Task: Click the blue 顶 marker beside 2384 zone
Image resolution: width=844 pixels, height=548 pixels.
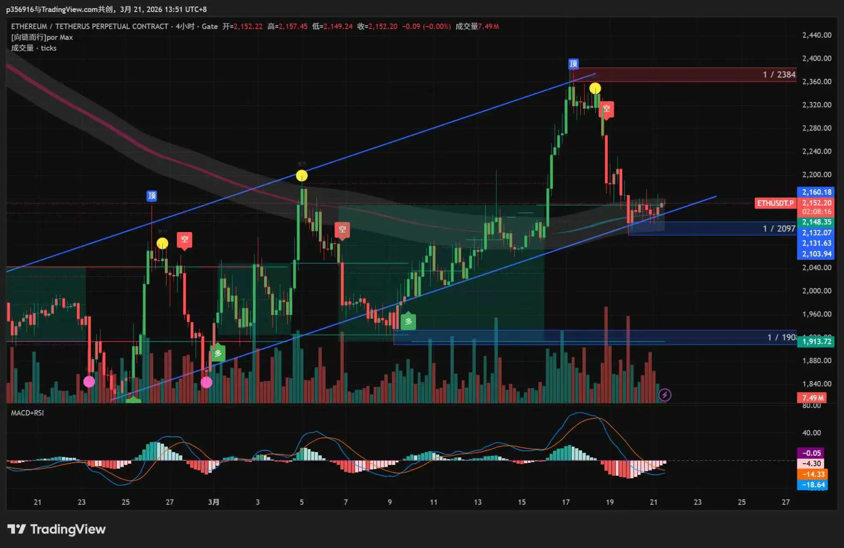Action: (x=573, y=64)
